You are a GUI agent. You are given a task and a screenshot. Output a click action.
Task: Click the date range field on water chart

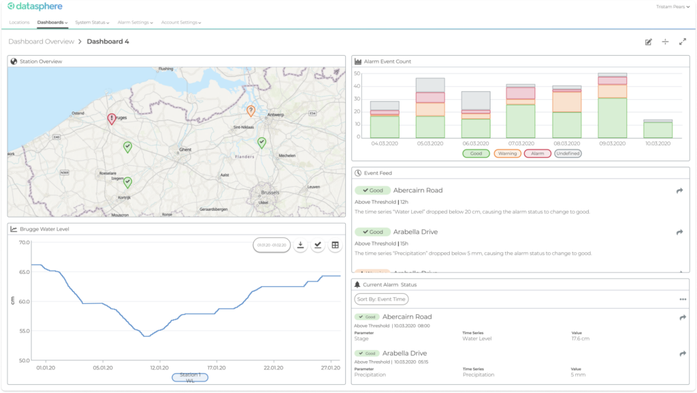[271, 245]
